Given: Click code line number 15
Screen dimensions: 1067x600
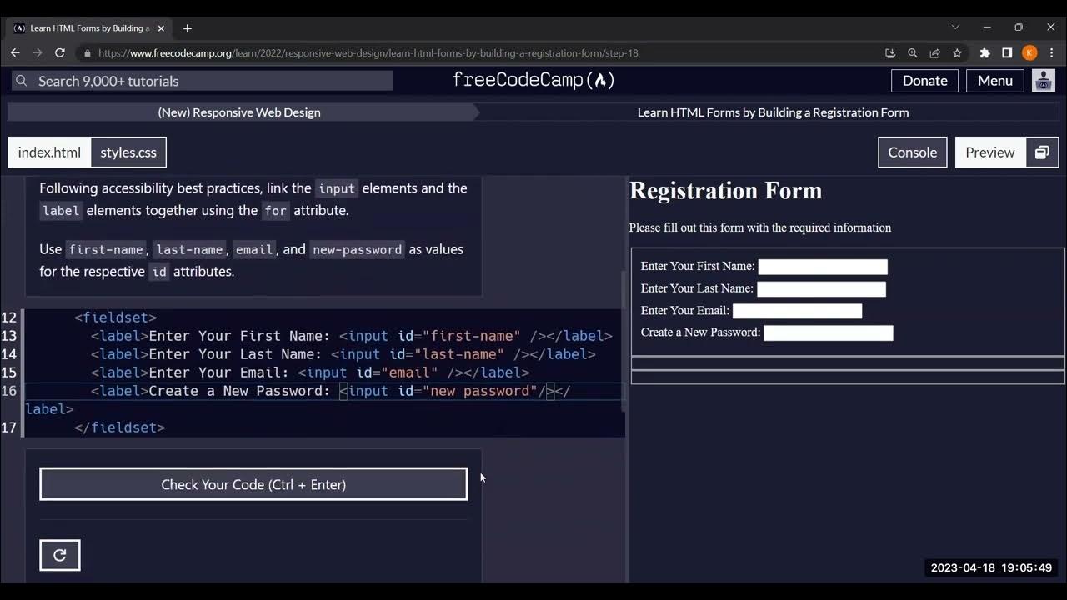Looking at the screenshot, I should pos(9,372).
